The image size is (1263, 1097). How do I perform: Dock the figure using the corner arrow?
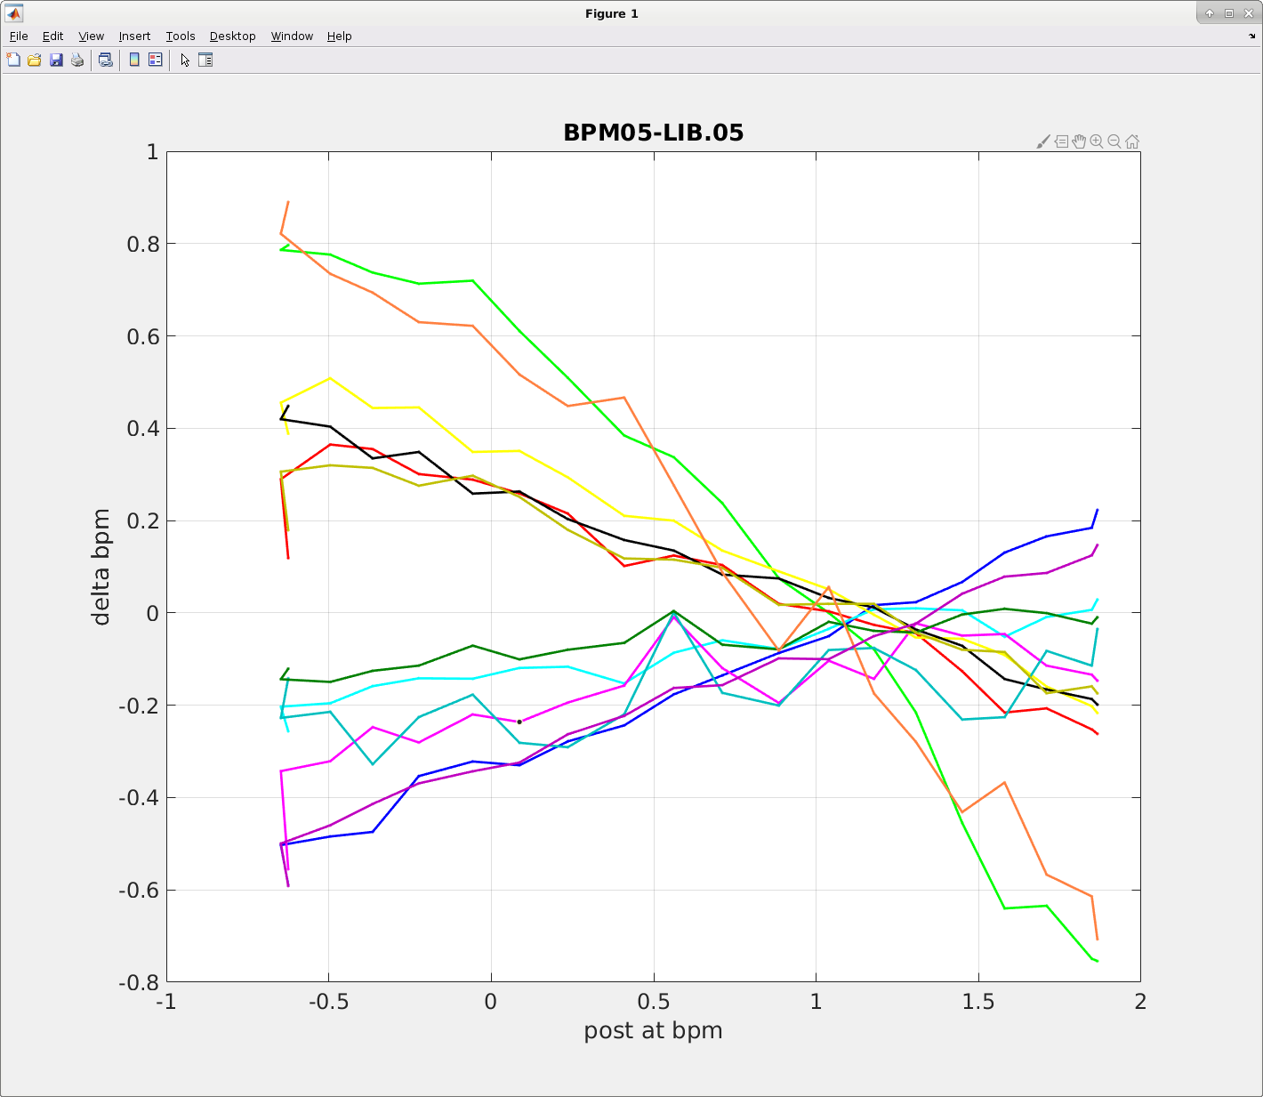coord(1252,36)
